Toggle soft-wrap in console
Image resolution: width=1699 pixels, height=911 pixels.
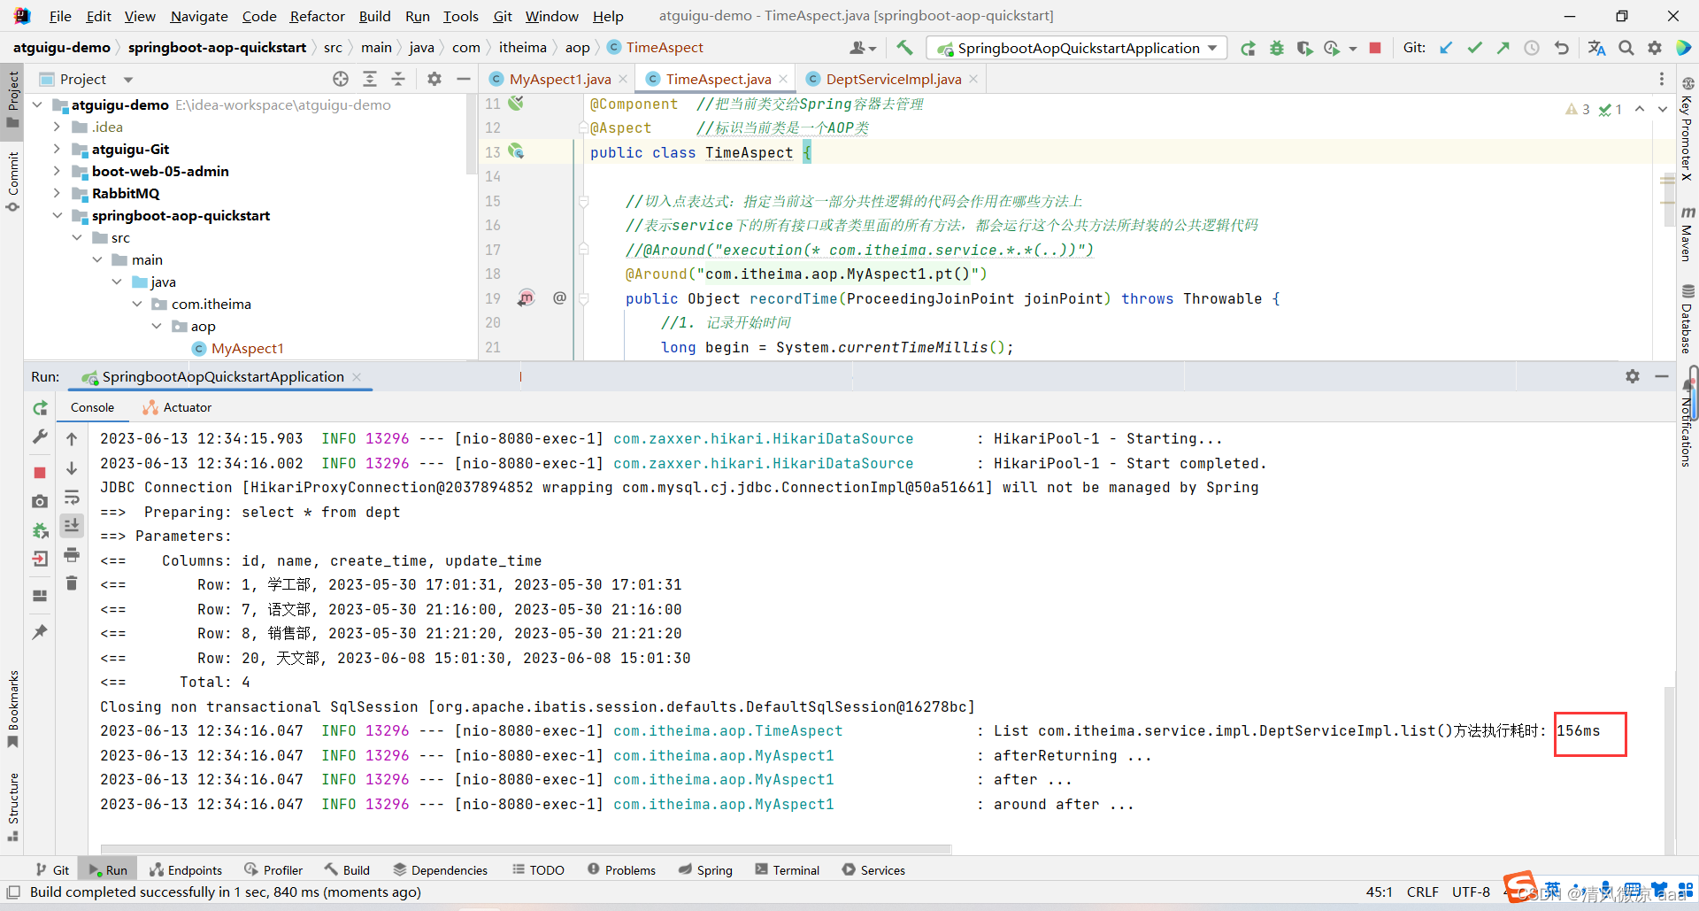click(x=72, y=498)
